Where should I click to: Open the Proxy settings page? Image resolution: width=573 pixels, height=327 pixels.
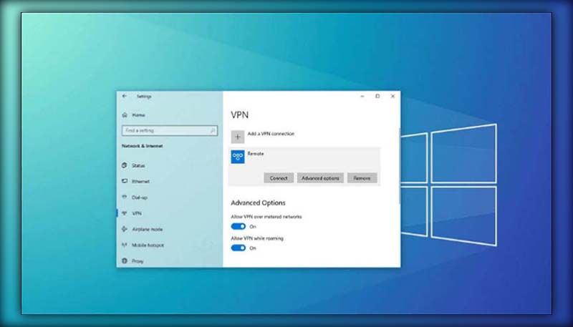[138, 261]
